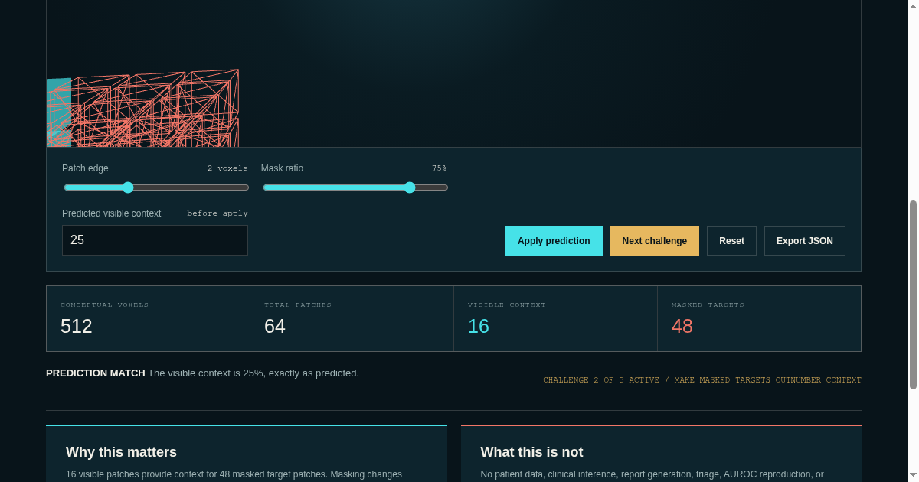This screenshot has height=482, width=919.
Task: Click the PREDICTION MATCH status message
Action: 202,373
